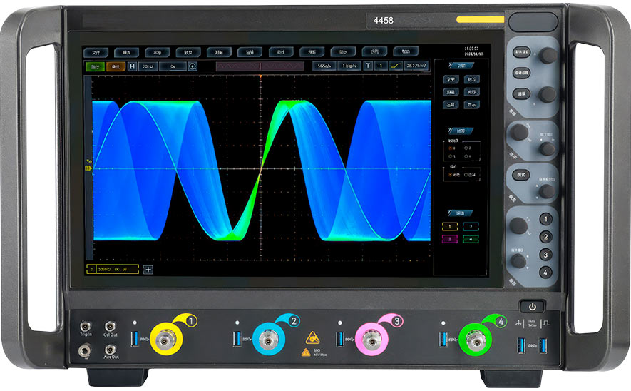Open the last menu in top menu bar
This screenshot has height=391, width=631.
click(x=405, y=52)
